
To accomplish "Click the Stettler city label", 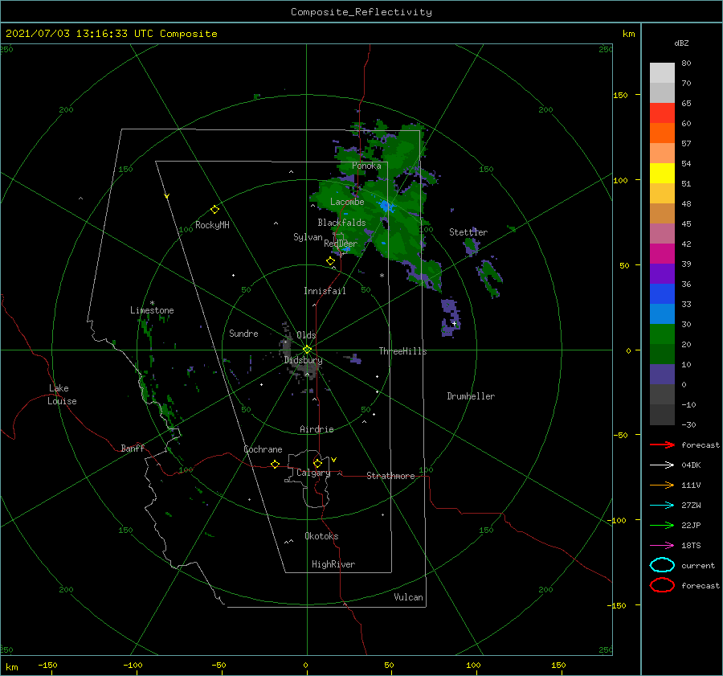I will click(x=468, y=232).
